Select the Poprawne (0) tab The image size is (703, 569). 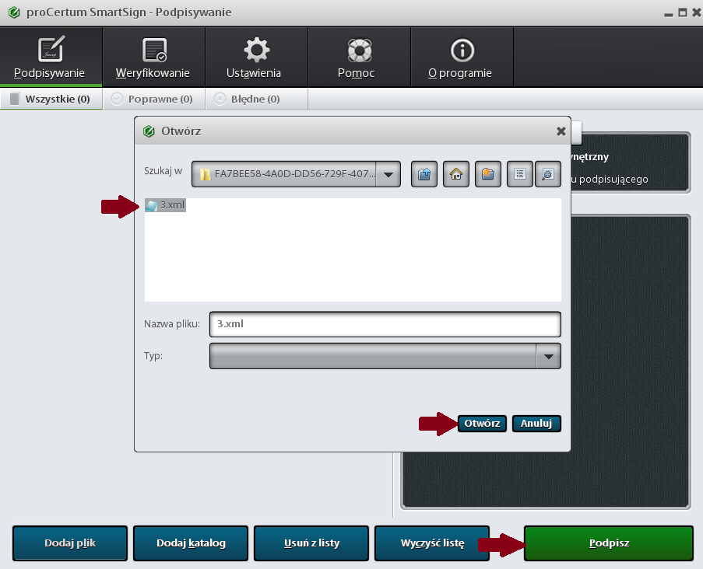coord(153,99)
